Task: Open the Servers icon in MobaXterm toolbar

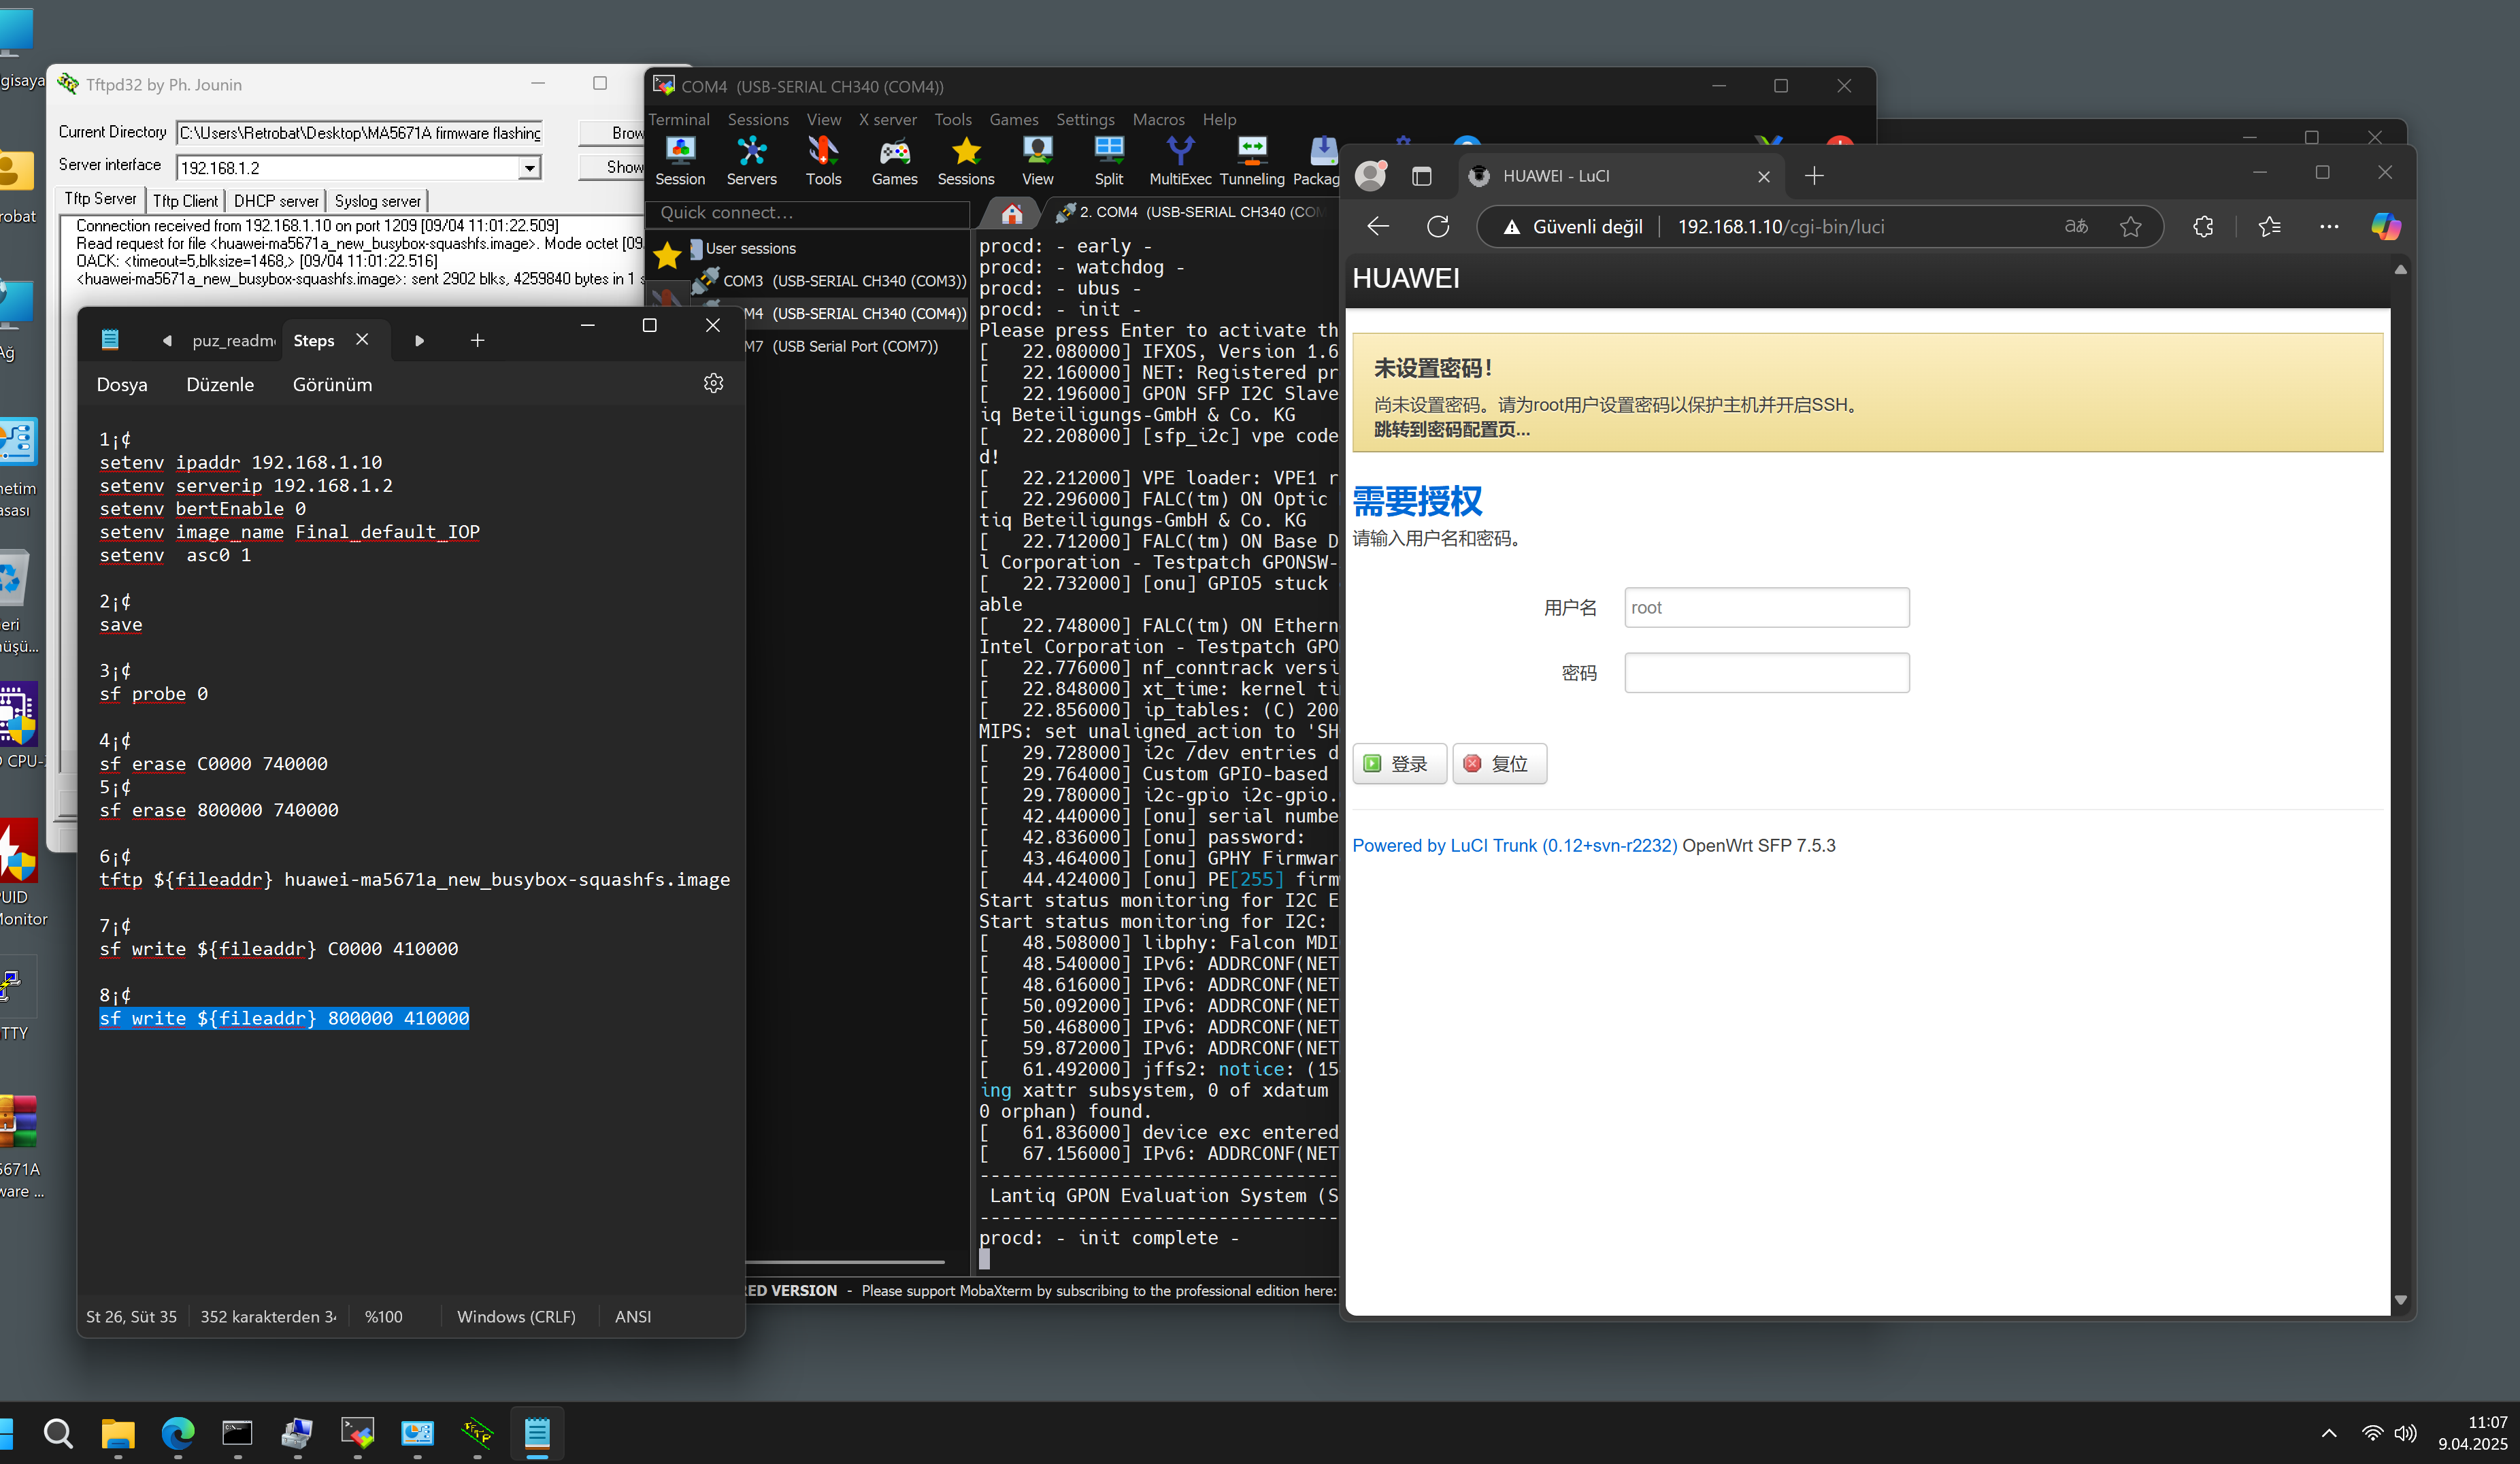Action: pyautogui.click(x=751, y=161)
